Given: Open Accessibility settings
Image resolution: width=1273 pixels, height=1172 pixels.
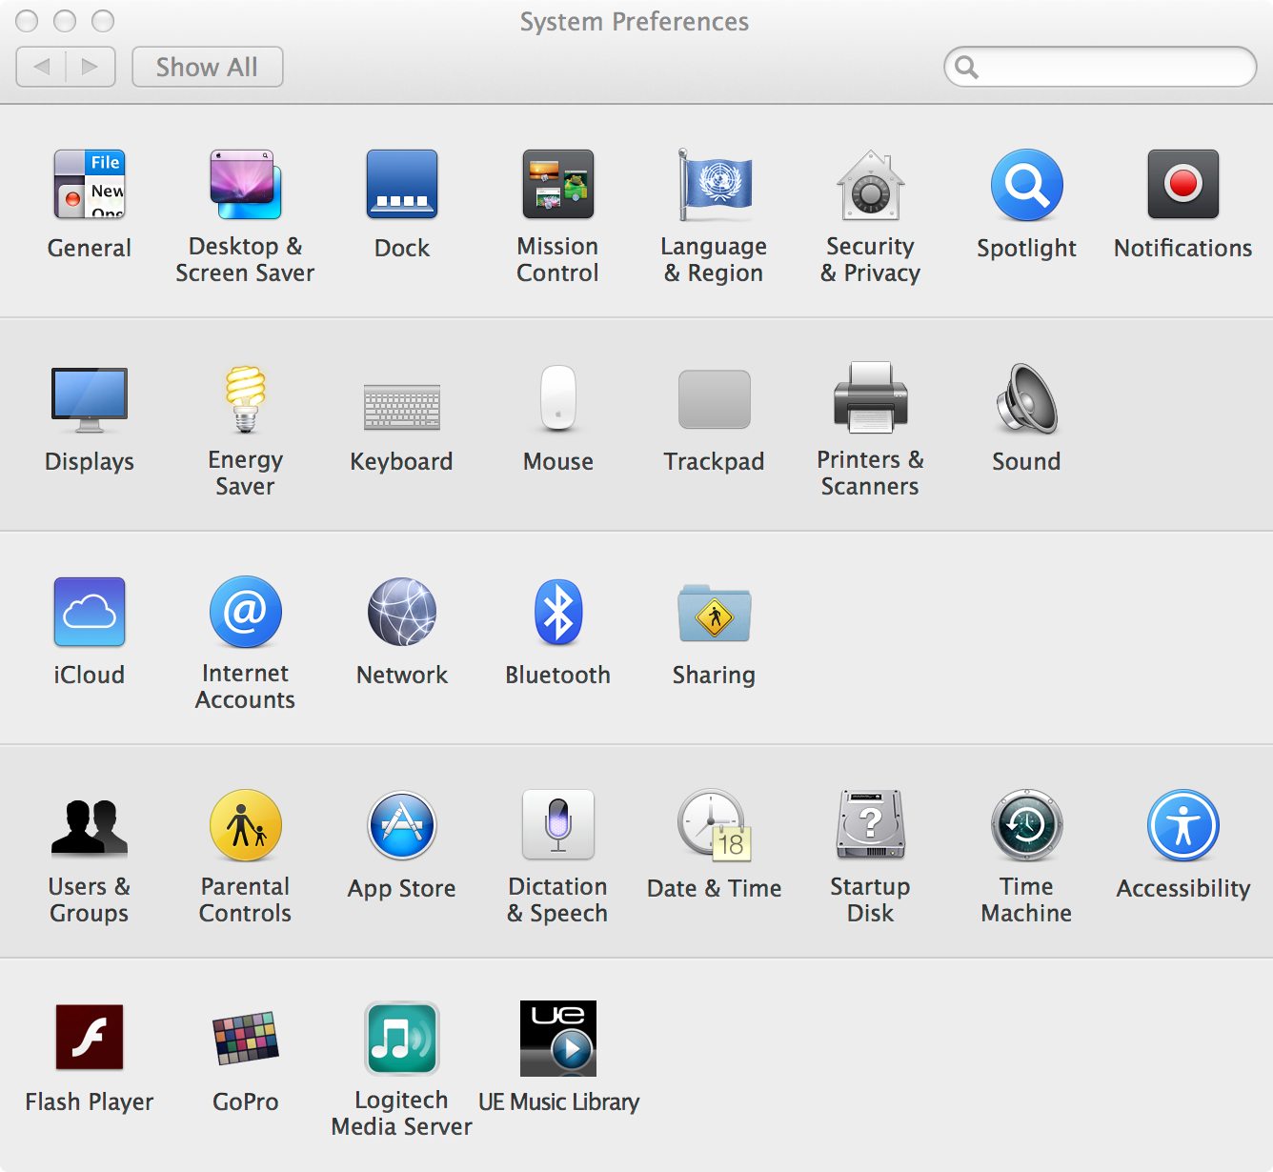Looking at the screenshot, I should [1182, 825].
